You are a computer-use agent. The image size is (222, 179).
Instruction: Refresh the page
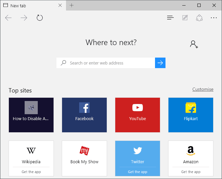click(x=40, y=18)
